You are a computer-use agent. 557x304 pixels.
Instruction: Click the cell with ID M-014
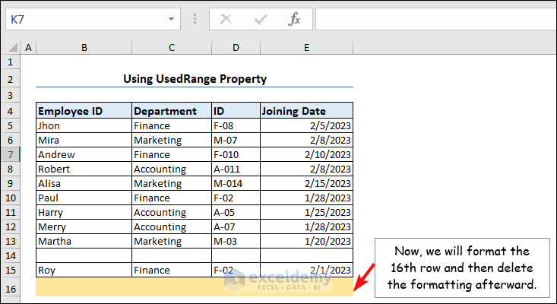tap(236, 183)
